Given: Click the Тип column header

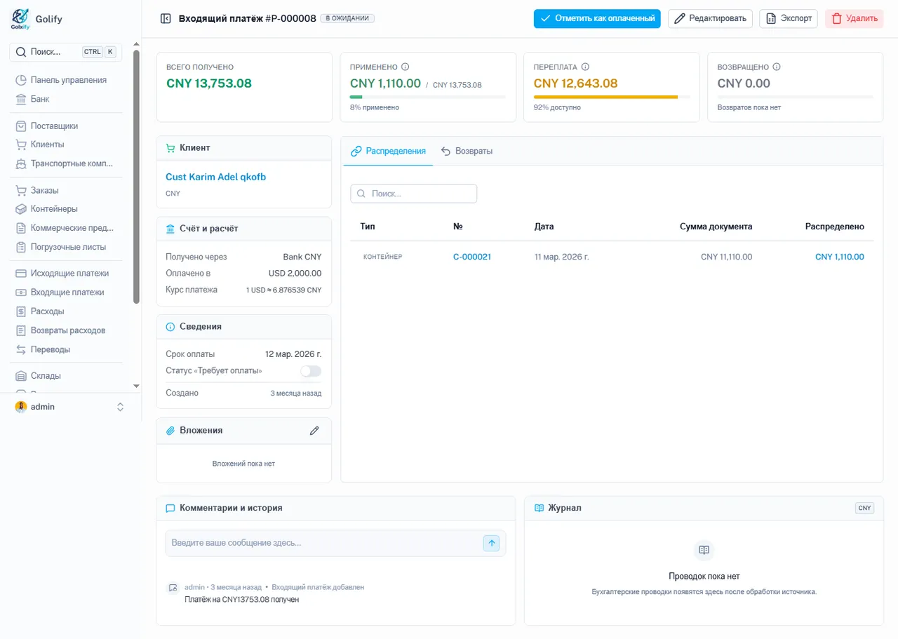Looking at the screenshot, I should pyautogui.click(x=368, y=227).
